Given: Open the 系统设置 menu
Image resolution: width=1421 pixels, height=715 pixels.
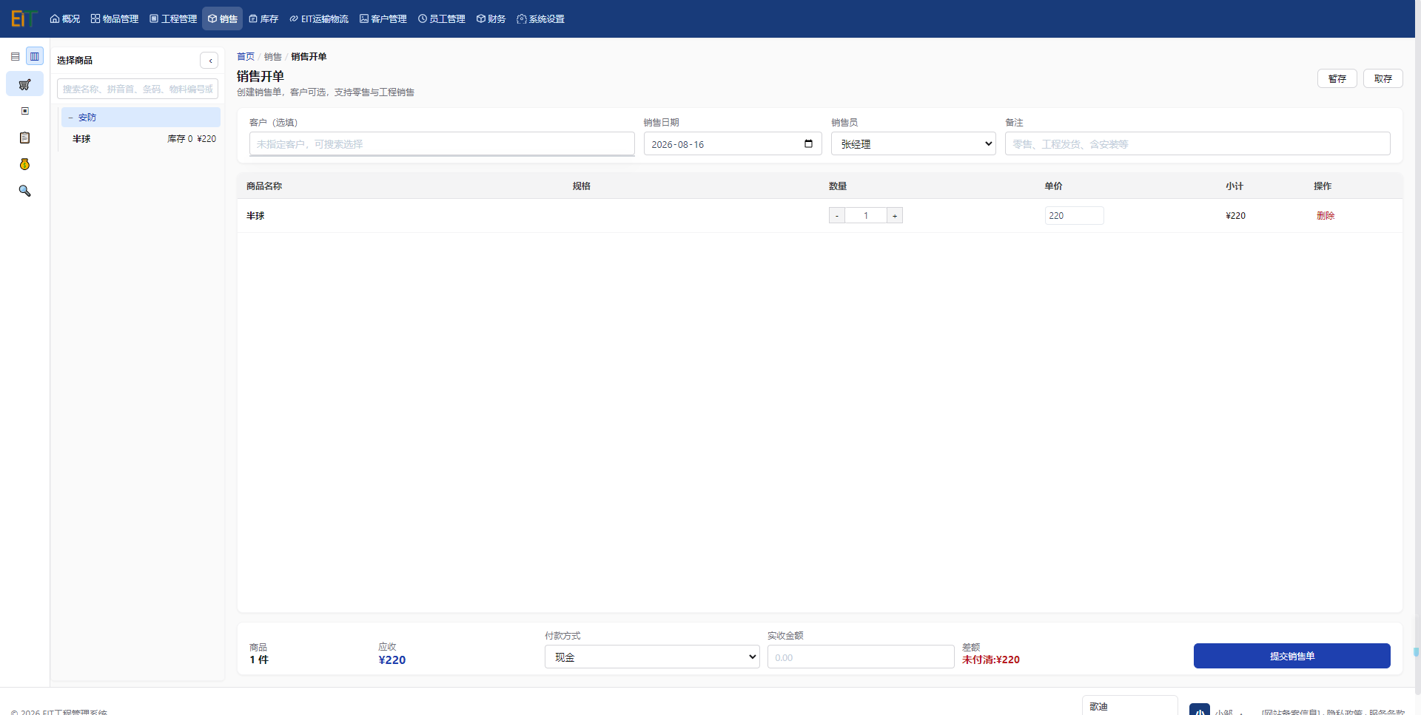Looking at the screenshot, I should click(541, 18).
